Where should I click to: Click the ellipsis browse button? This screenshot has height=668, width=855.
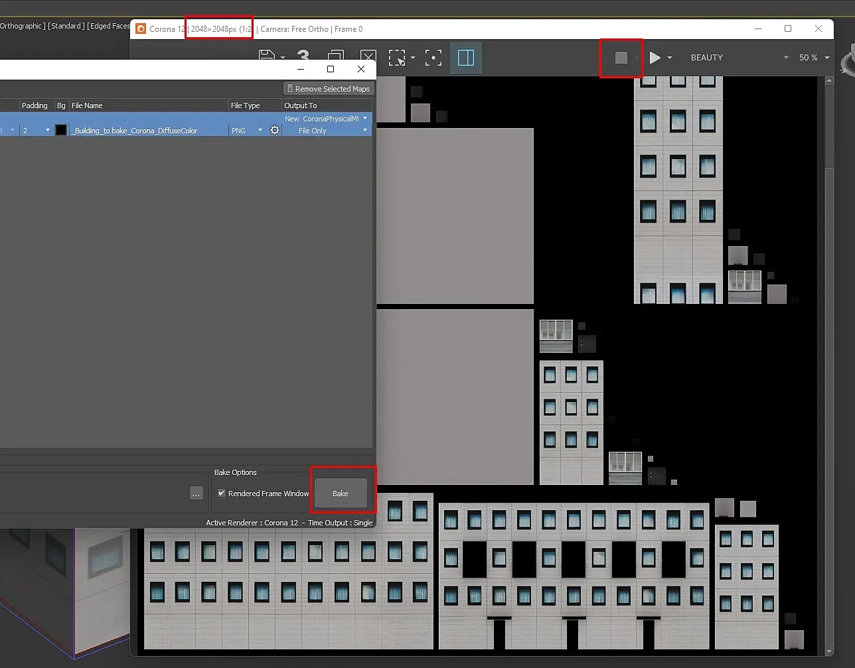click(x=196, y=494)
